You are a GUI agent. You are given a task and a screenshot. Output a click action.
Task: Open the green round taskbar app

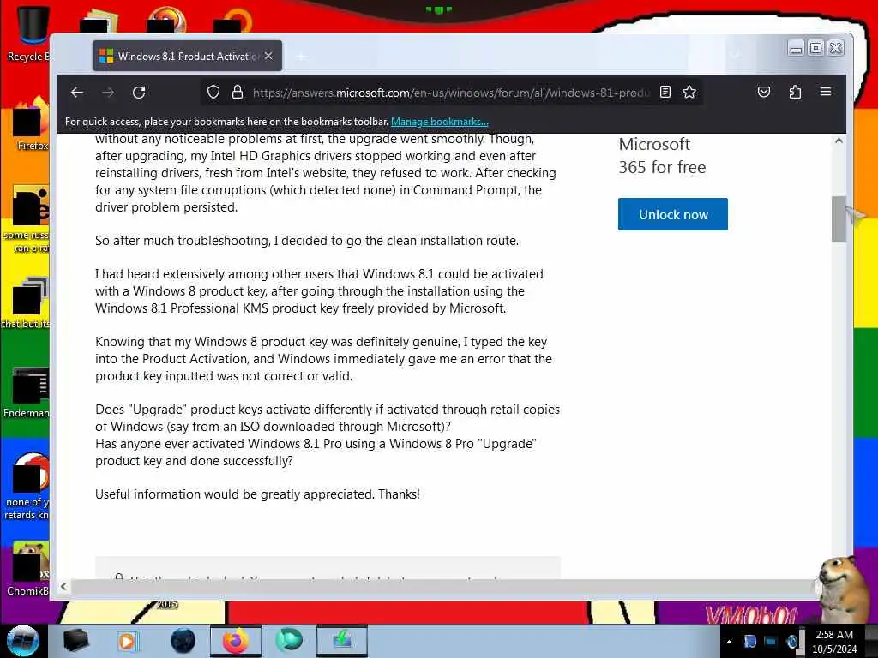coord(289,641)
